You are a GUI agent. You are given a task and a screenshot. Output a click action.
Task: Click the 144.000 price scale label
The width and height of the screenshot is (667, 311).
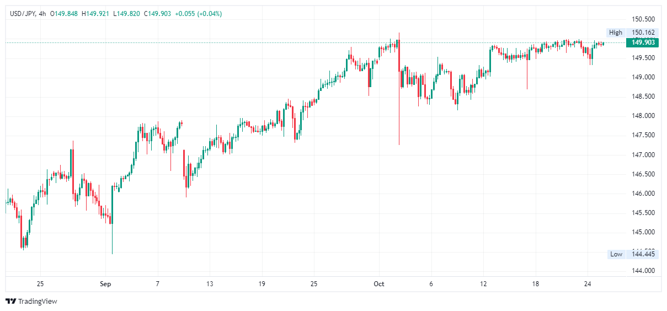coord(643,271)
